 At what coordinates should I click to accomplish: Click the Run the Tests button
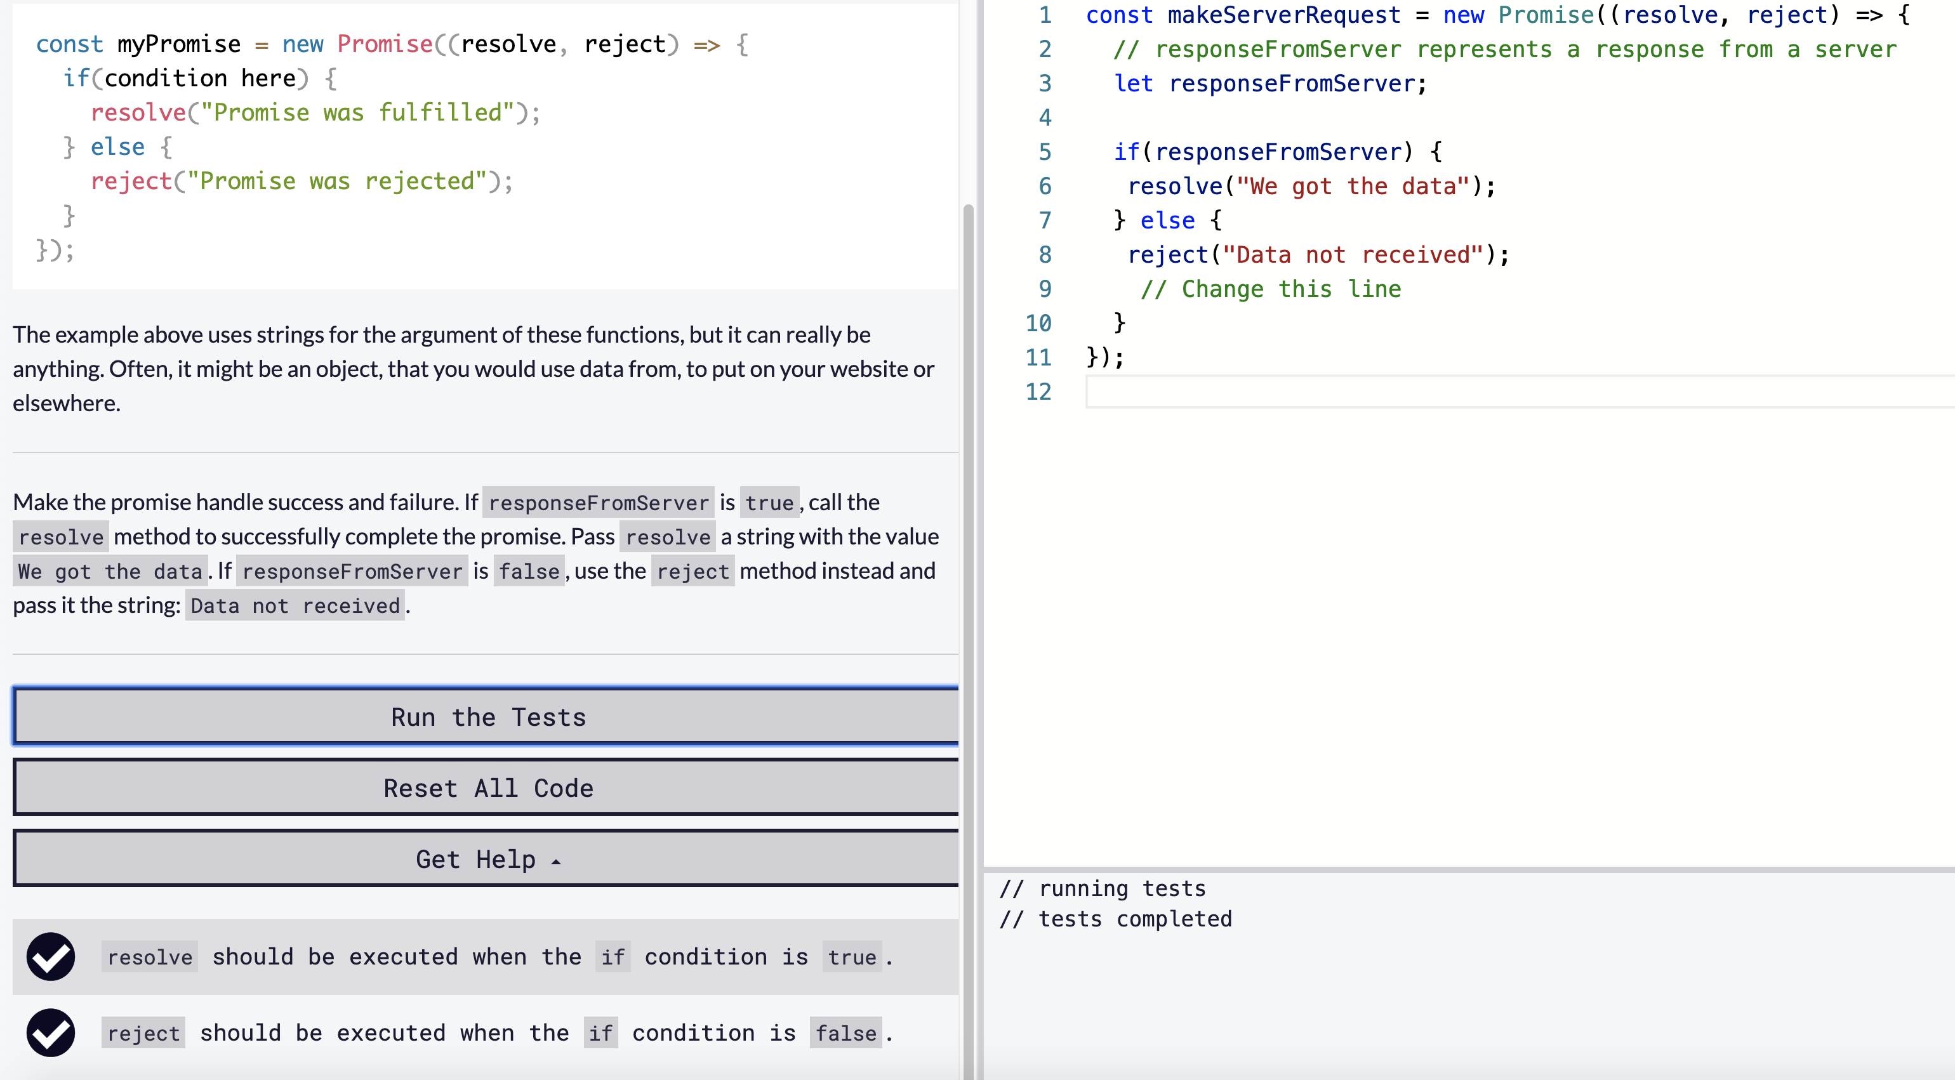pos(487,716)
